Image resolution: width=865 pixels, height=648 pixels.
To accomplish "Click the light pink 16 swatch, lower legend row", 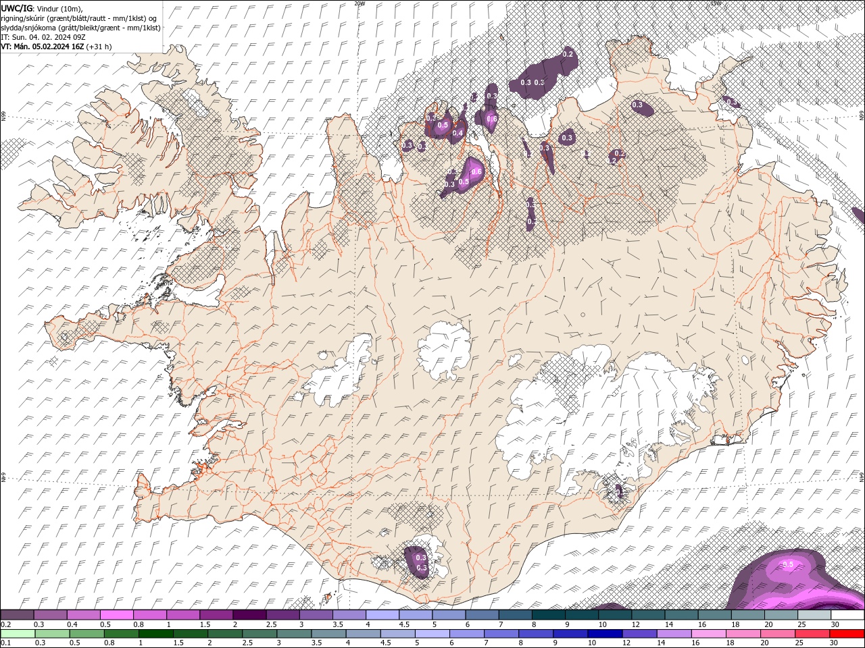I will coord(708,634).
